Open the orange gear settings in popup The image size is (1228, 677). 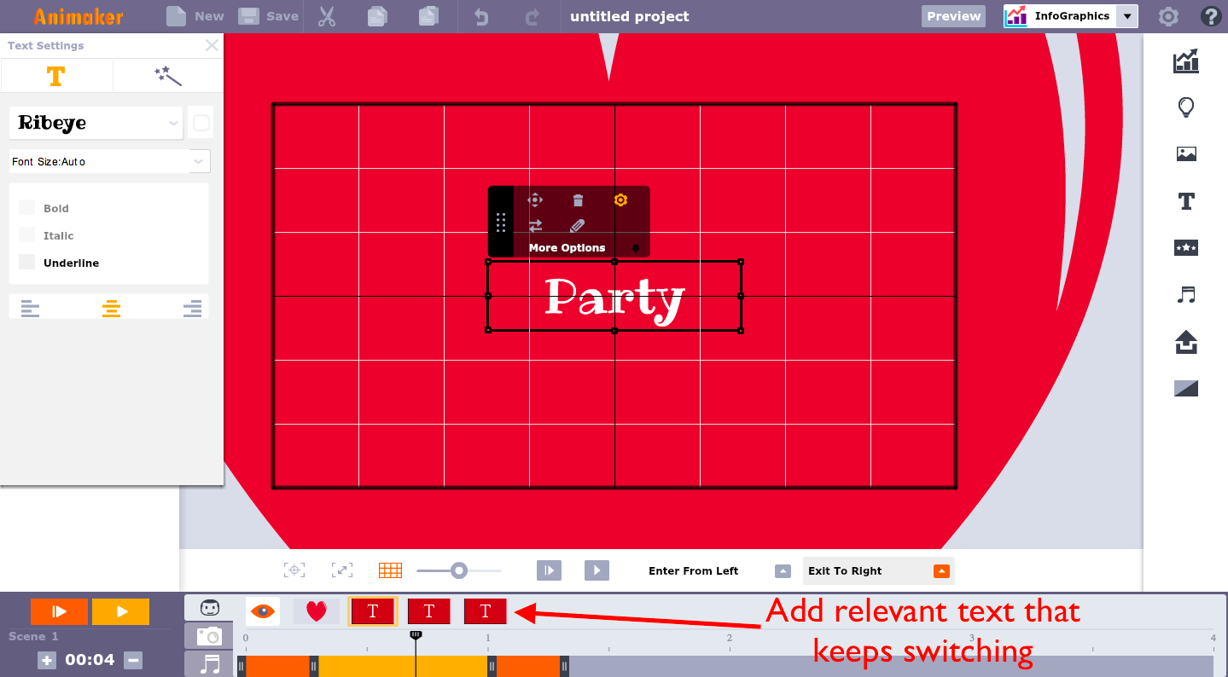620,200
